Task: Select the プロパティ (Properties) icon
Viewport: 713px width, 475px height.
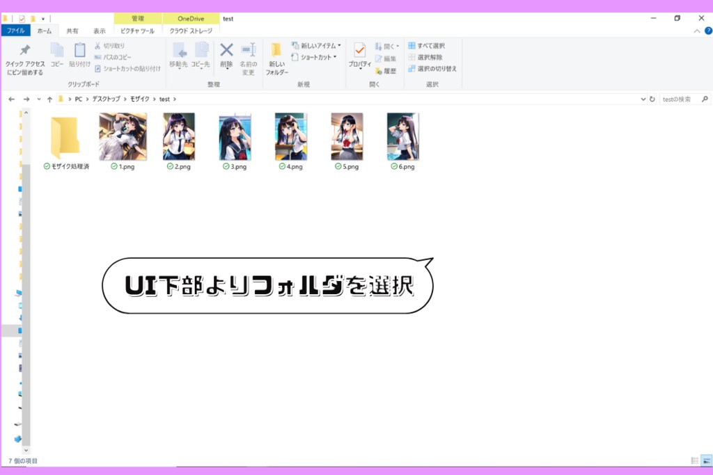Action: [x=359, y=53]
